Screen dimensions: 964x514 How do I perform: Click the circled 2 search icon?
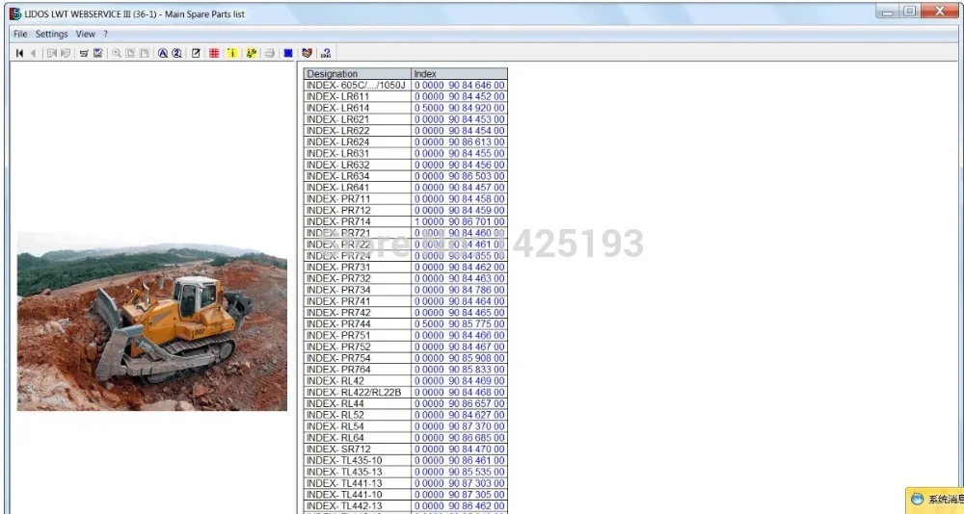pyautogui.click(x=176, y=54)
